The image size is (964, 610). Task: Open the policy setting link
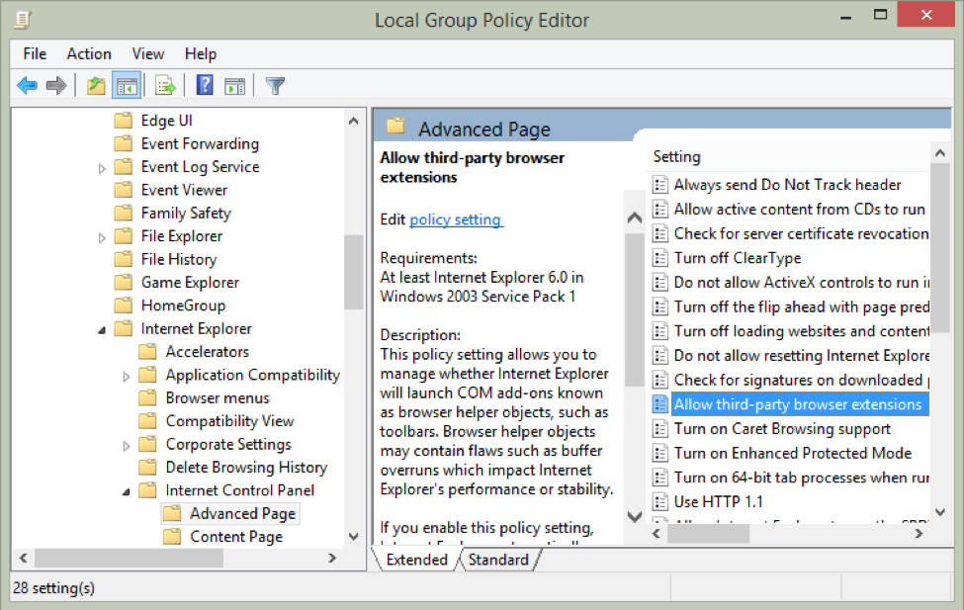pyautogui.click(x=455, y=219)
